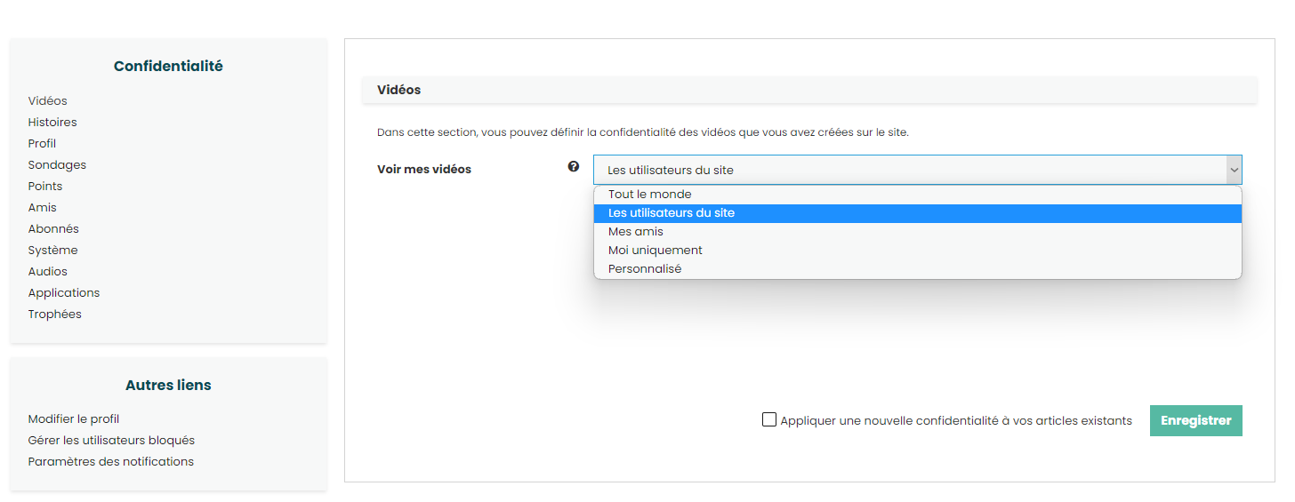Go to Audios privacy settings

pos(47,272)
